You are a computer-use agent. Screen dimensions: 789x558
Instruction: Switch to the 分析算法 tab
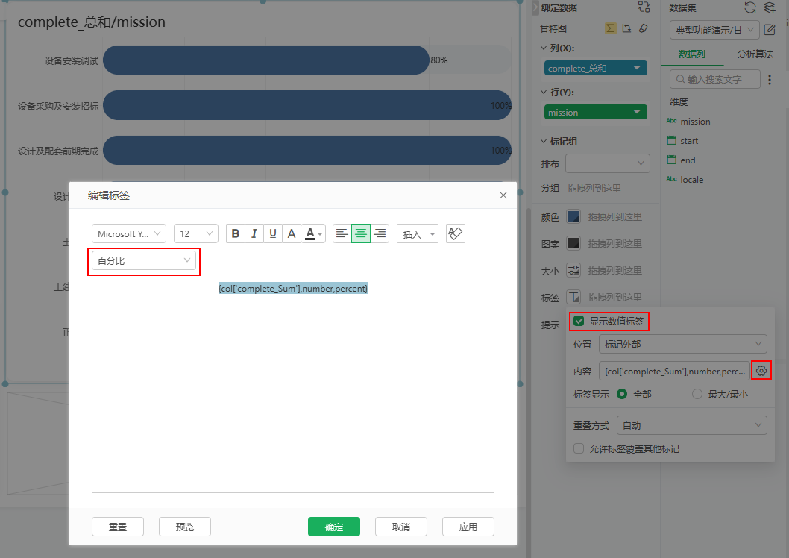coord(755,54)
